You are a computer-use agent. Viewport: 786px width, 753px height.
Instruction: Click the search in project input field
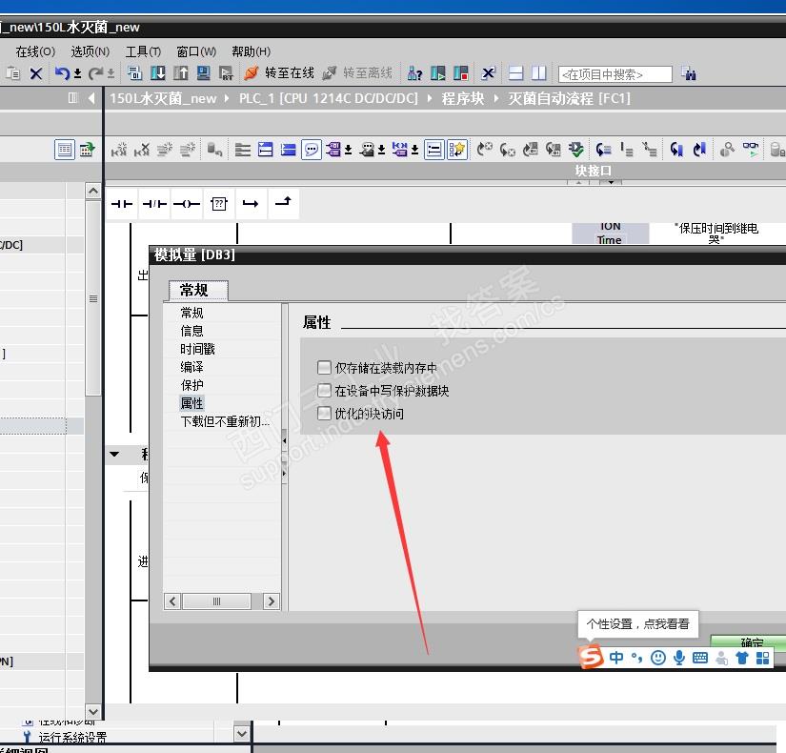click(615, 74)
